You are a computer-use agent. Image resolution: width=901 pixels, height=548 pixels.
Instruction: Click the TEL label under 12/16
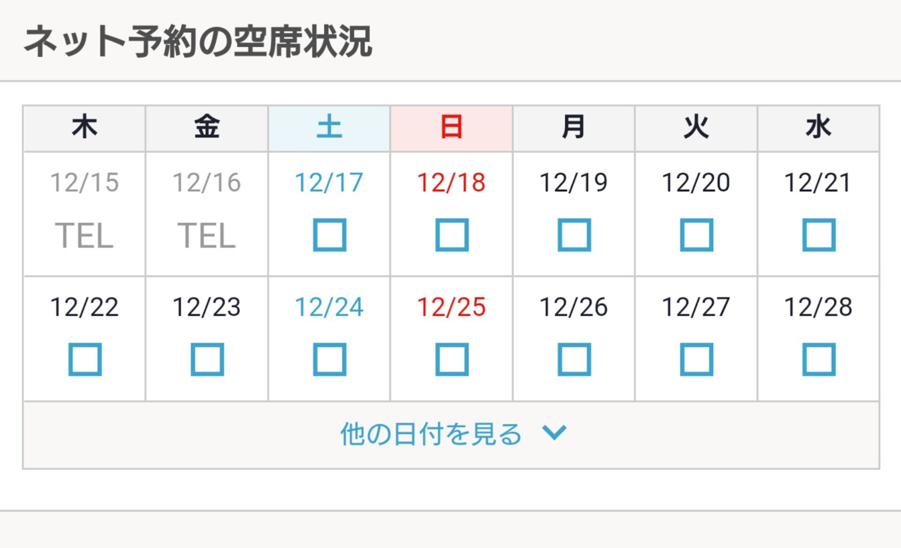(206, 236)
